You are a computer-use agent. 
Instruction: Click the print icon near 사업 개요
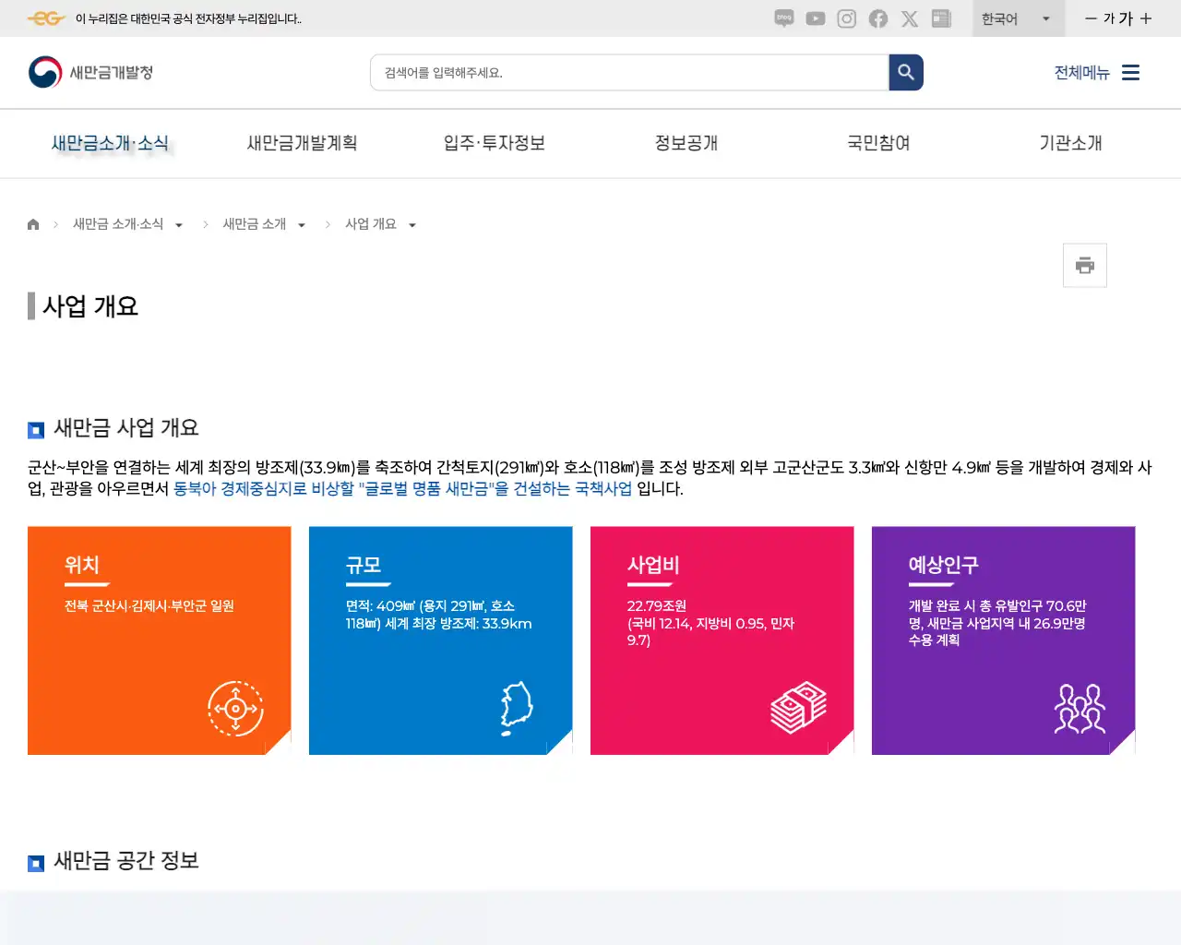tap(1084, 265)
